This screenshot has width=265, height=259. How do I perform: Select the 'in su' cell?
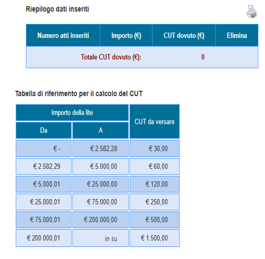pos(100,238)
